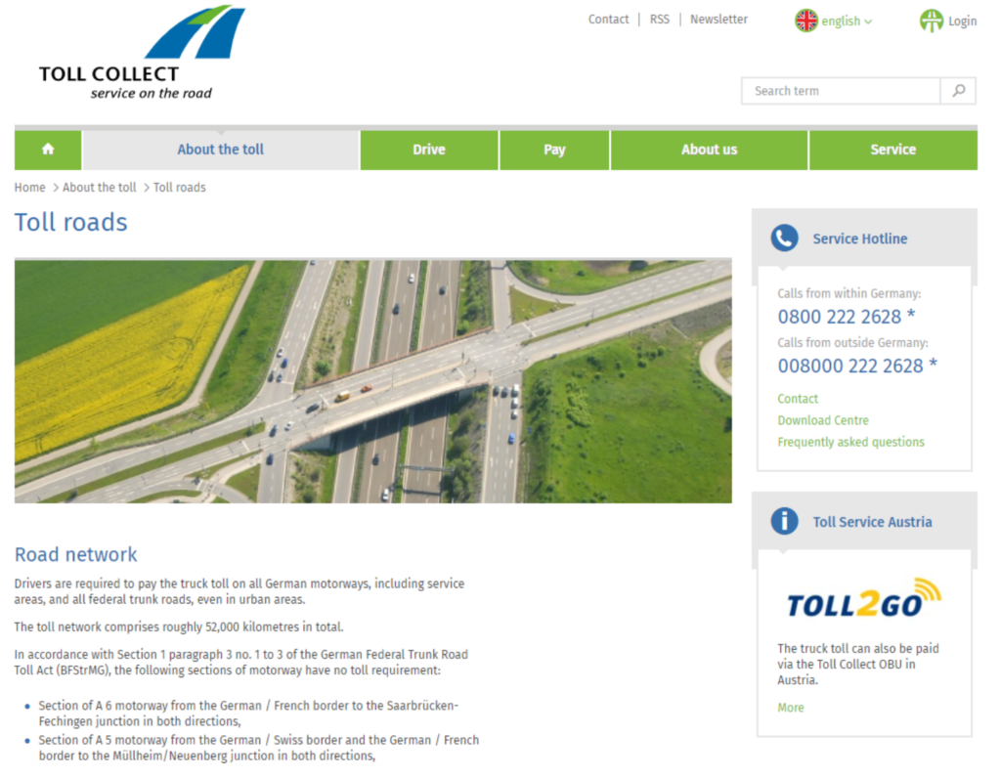Click the UK flag language icon
Image resolution: width=1001 pixels, height=778 pixels.
[x=805, y=21]
